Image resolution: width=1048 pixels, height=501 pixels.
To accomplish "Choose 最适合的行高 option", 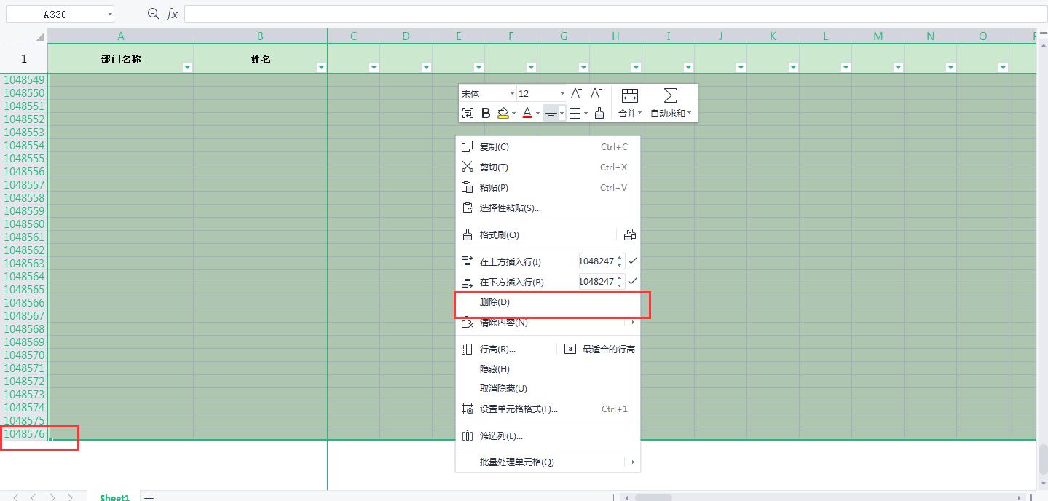I will click(600, 350).
